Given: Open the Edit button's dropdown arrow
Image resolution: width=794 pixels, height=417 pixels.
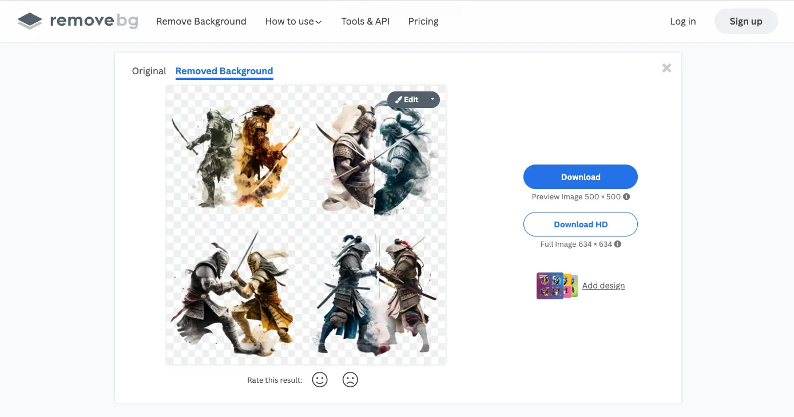Looking at the screenshot, I should click(432, 99).
